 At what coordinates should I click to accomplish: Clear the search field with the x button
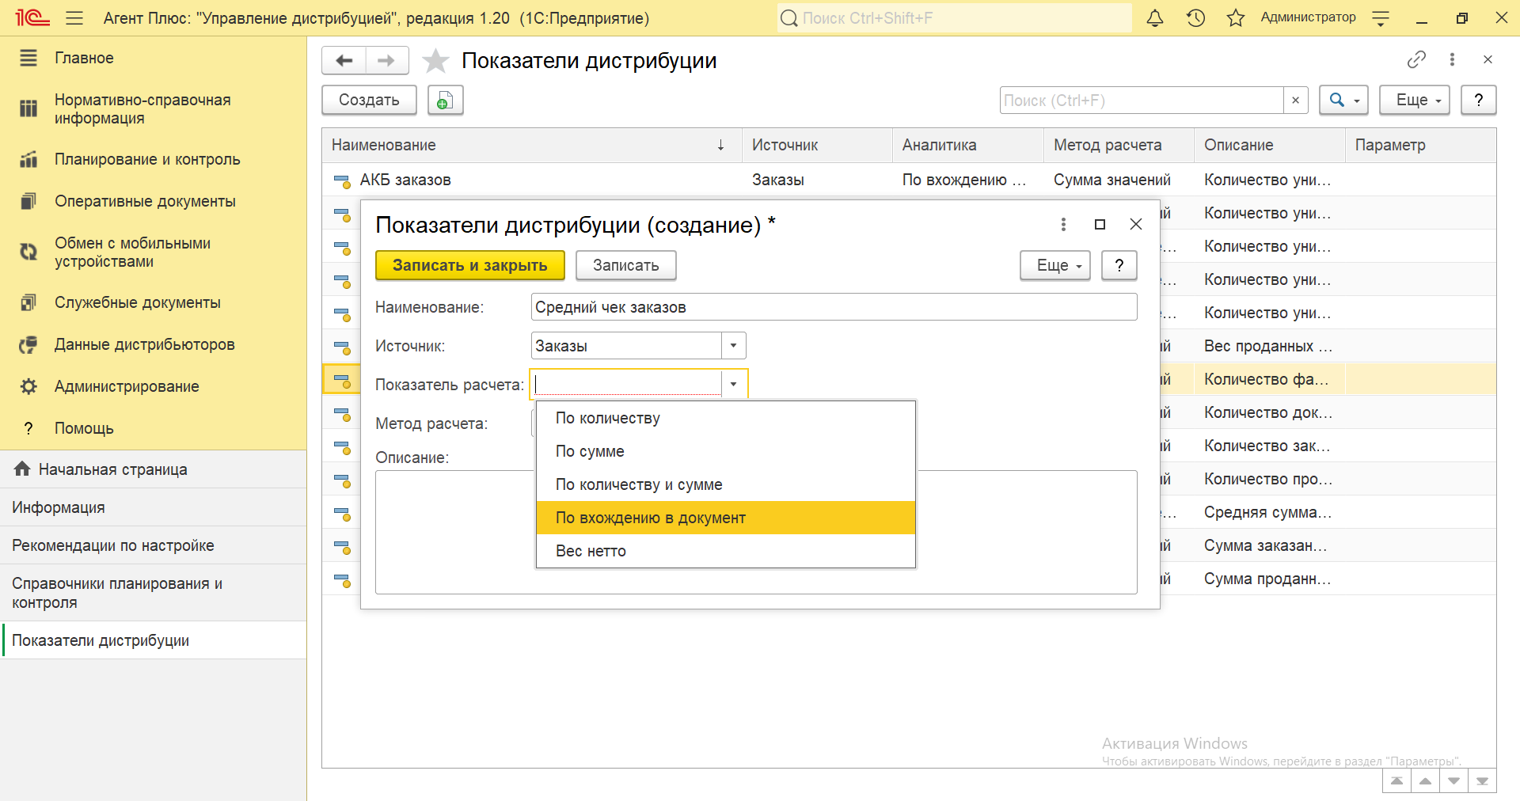coord(1295,101)
